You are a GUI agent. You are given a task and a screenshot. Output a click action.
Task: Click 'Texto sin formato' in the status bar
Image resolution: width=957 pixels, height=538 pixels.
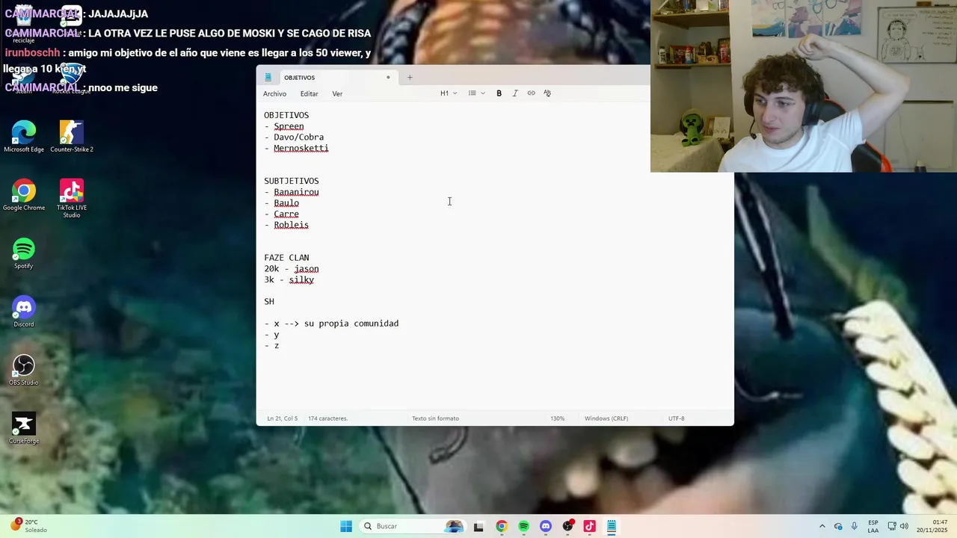pyautogui.click(x=435, y=418)
